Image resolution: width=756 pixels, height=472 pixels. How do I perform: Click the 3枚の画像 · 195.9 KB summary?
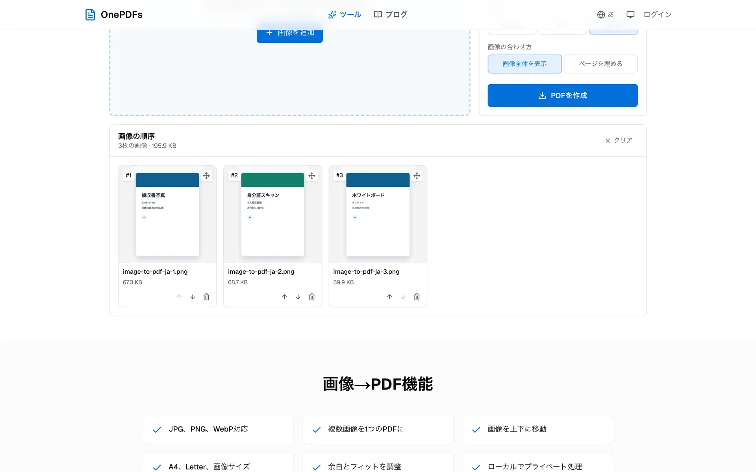pyautogui.click(x=147, y=146)
